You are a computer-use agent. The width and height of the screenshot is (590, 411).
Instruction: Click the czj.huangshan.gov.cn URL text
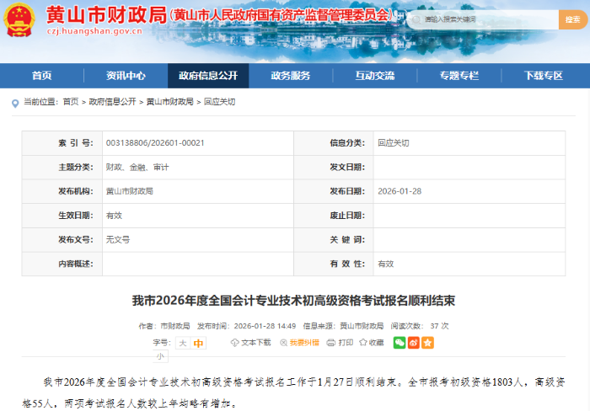tap(94, 31)
